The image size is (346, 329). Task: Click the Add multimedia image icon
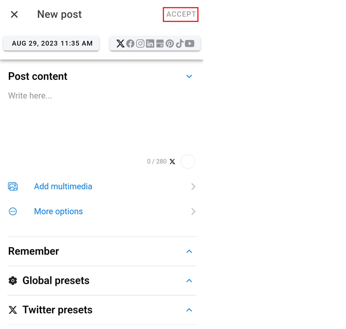click(13, 187)
